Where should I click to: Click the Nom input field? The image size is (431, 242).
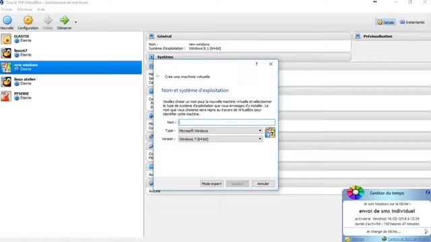click(226, 122)
